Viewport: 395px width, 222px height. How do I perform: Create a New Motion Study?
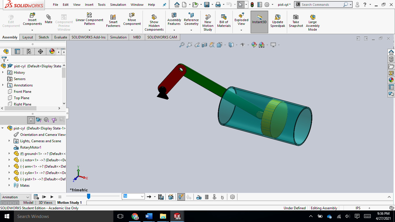pos(208,23)
